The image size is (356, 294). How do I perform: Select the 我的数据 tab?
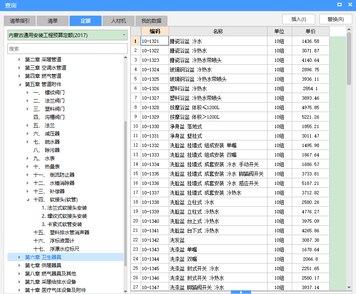coord(151,21)
